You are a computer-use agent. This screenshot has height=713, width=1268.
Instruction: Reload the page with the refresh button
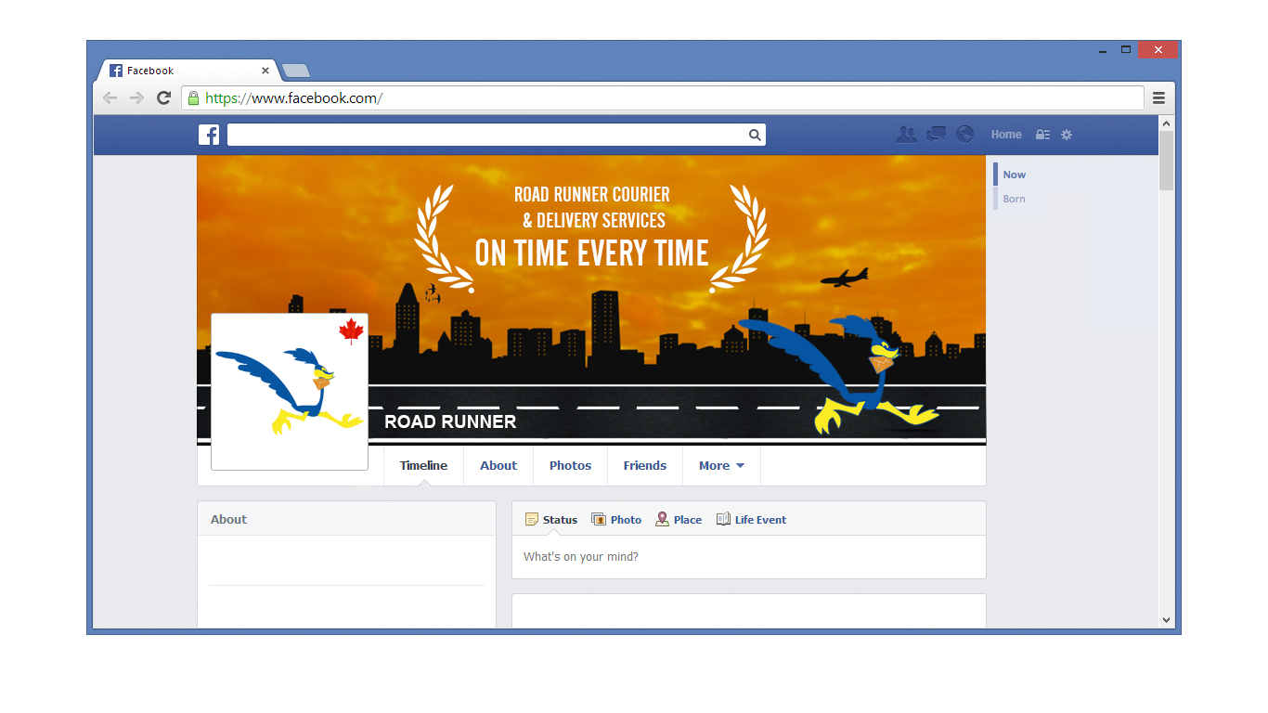[163, 97]
